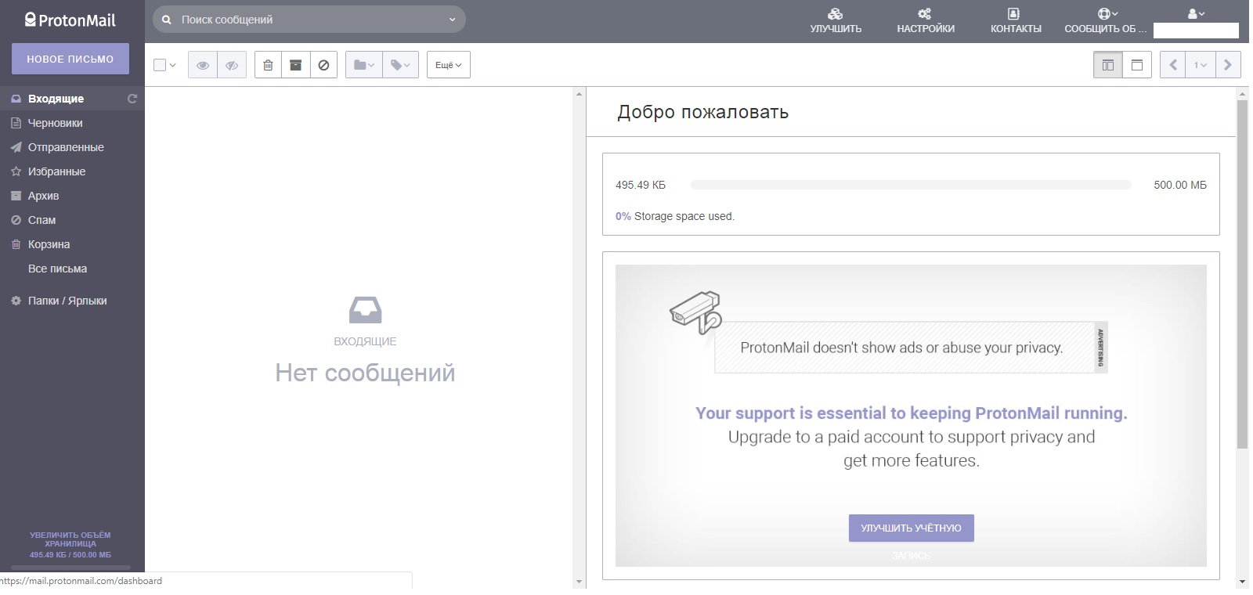Refresh inbox with the reload icon

pyautogui.click(x=132, y=99)
